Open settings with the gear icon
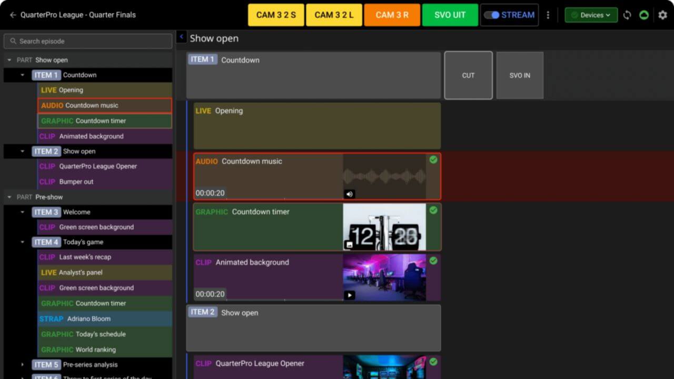The width and height of the screenshot is (674, 379). [x=662, y=15]
